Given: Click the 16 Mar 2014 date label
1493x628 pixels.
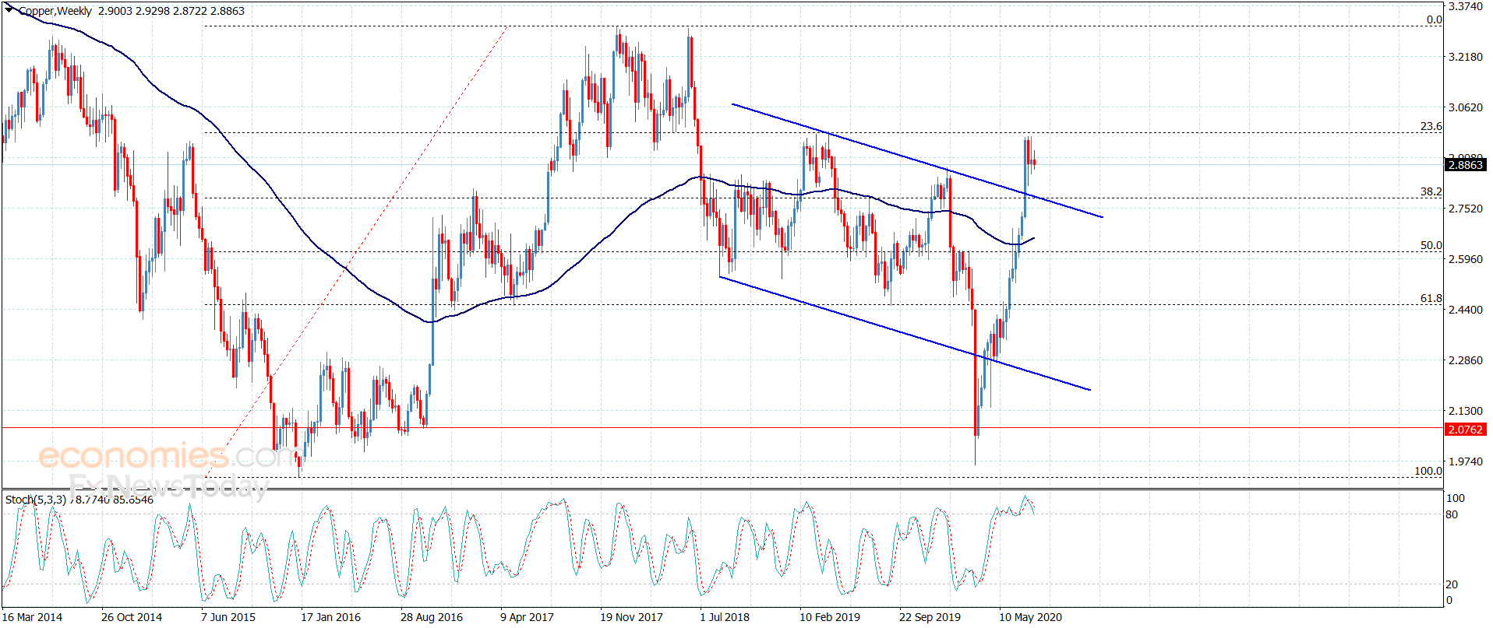Looking at the screenshot, I should point(32,617).
